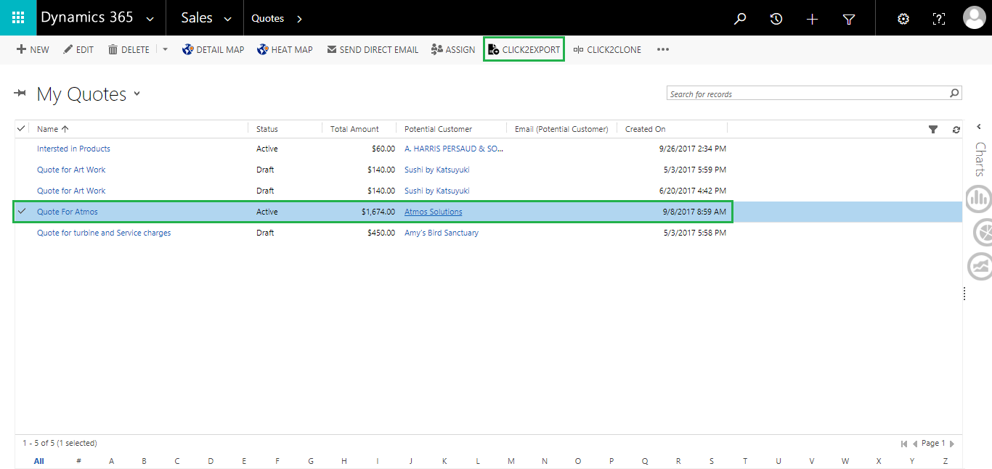Screen dimensions: 992x469
Task: Open the bar chart icon in Charts pane
Action: (x=978, y=197)
